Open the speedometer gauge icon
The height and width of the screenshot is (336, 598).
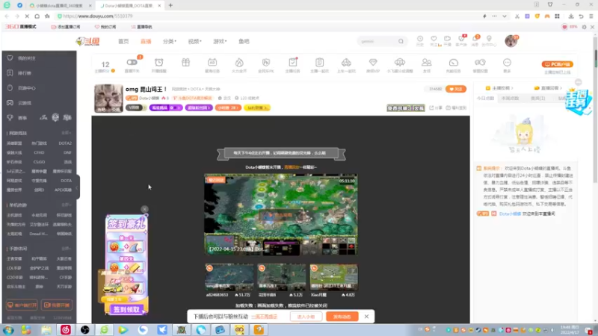[454, 63]
